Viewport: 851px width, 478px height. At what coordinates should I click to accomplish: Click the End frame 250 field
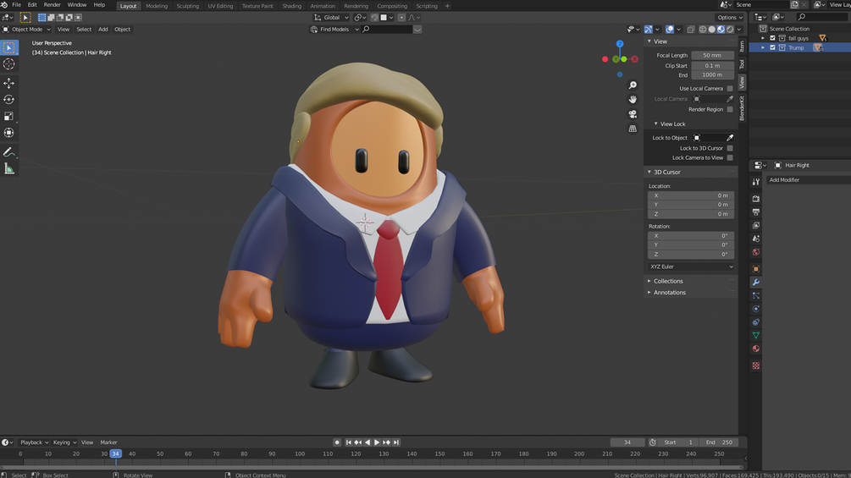721,442
